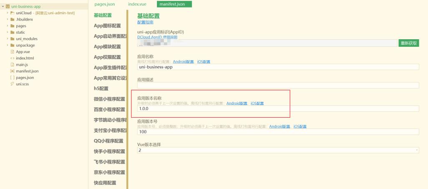Open the App启动界面配置 section

(110, 36)
